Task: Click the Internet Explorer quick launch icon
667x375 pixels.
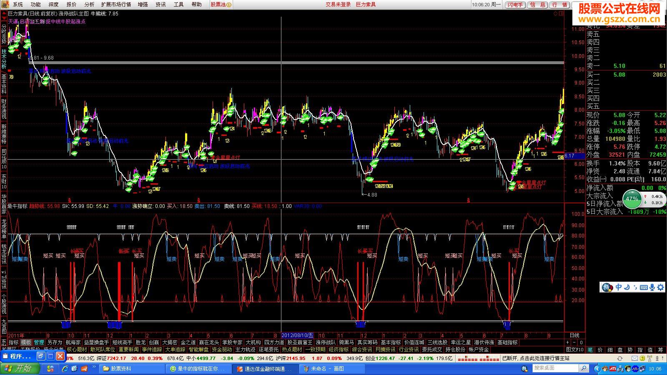Action: [65, 368]
